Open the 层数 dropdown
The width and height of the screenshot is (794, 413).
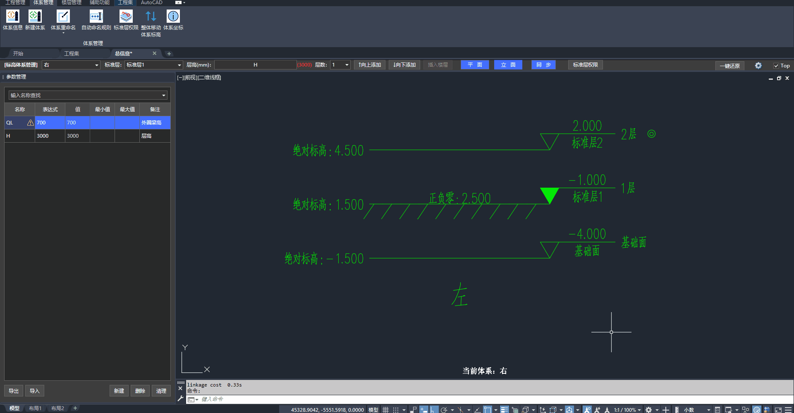[x=347, y=65]
